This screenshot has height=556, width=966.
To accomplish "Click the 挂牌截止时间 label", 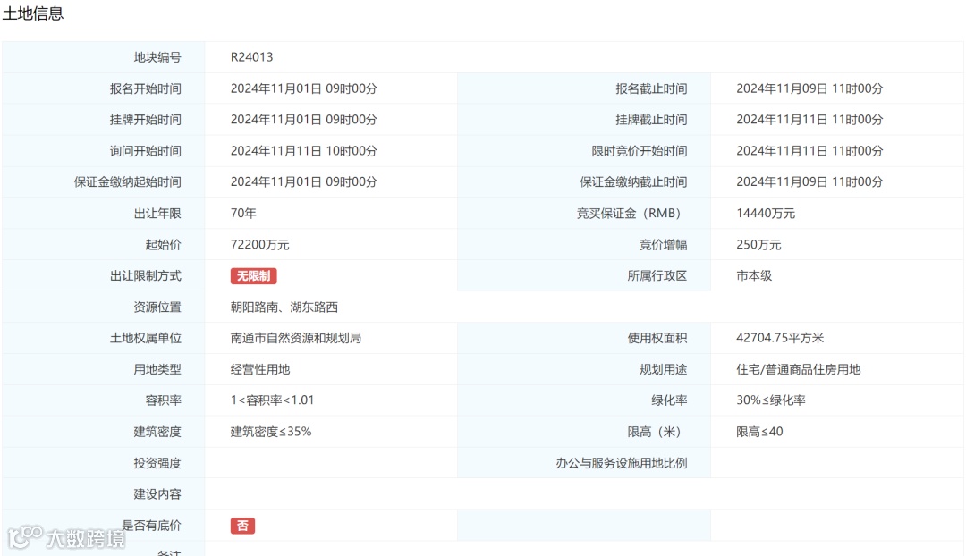I will 651,120.
